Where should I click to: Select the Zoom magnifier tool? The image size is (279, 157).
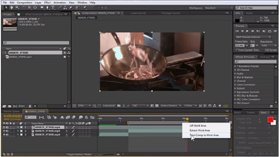[x=17, y=8]
